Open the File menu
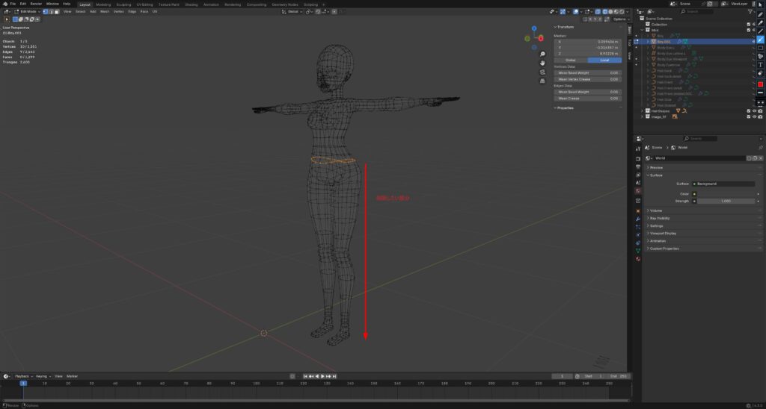Screen dimensions: 766x409 click(13, 4)
